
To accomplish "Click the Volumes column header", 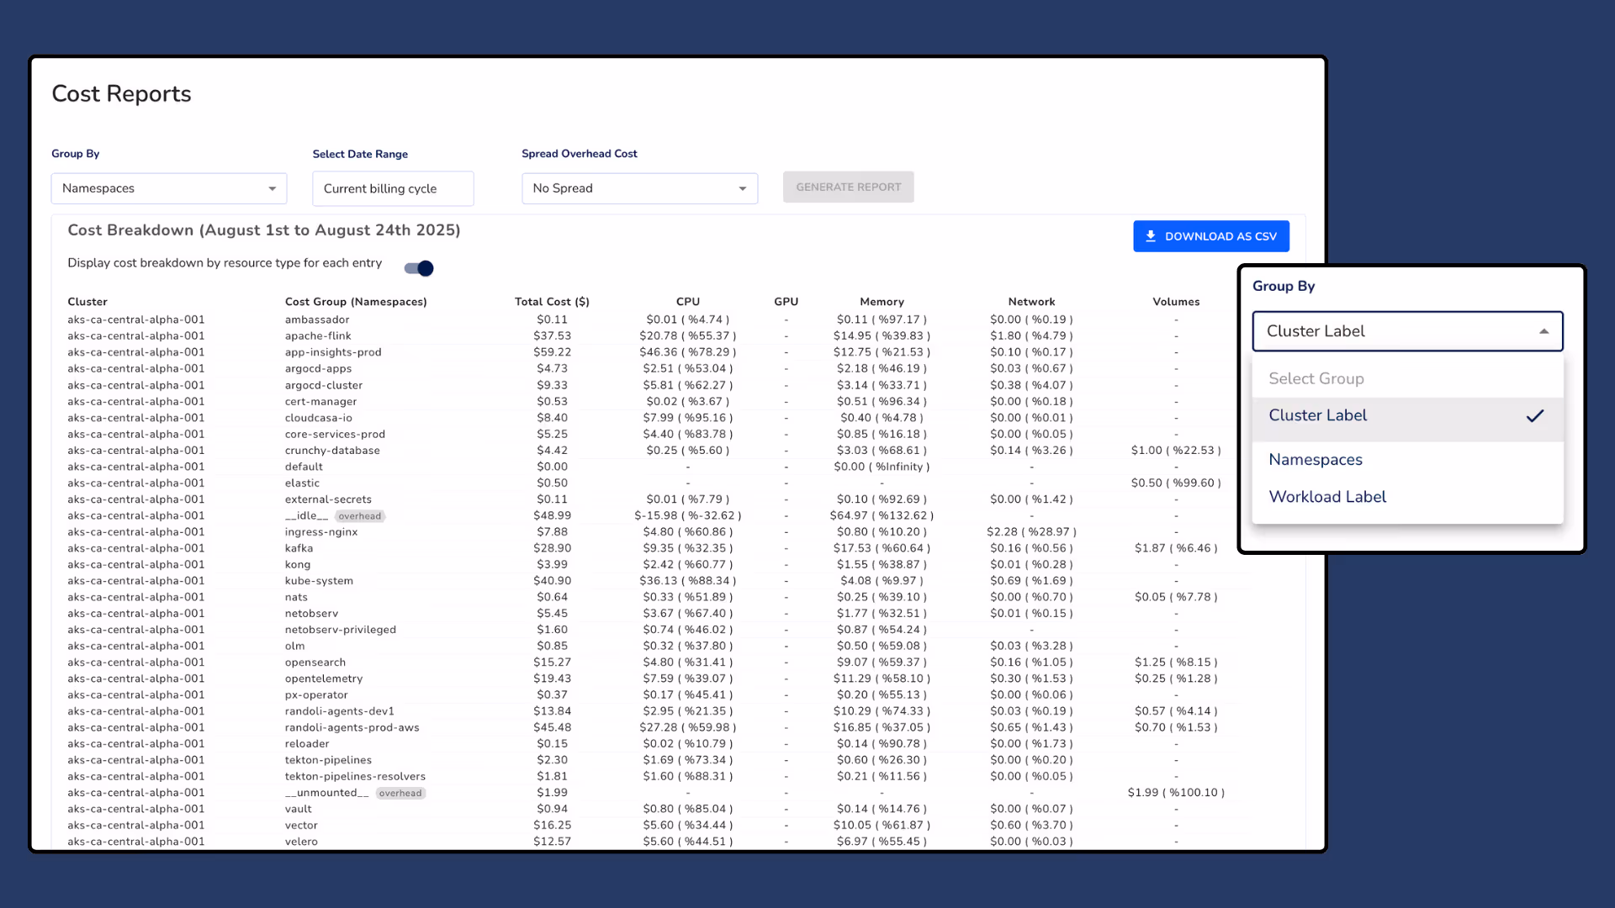I will click(x=1176, y=302).
